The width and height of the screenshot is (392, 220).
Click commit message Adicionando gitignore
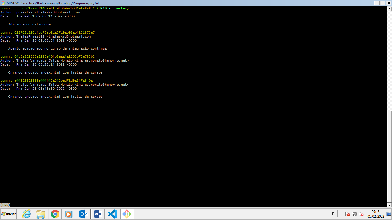(x=29, y=24)
